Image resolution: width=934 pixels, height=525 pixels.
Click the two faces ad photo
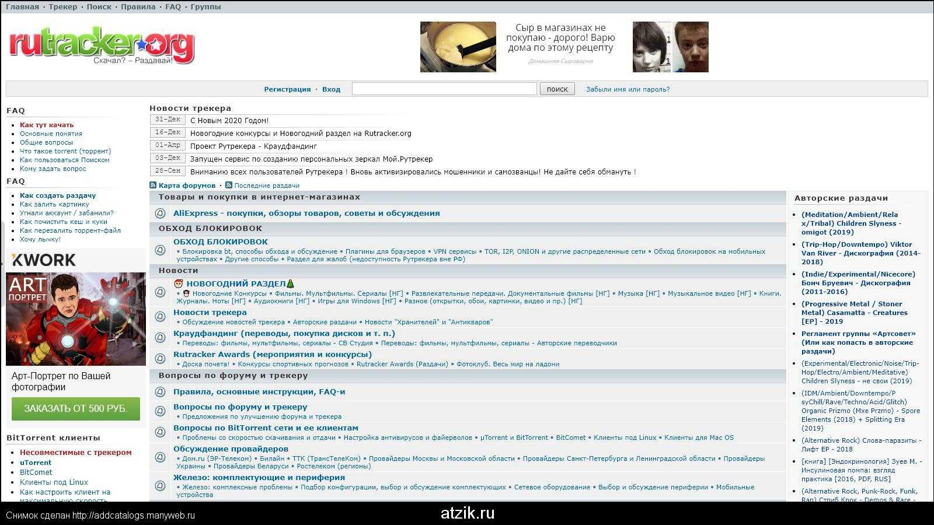(x=671, y=47)
